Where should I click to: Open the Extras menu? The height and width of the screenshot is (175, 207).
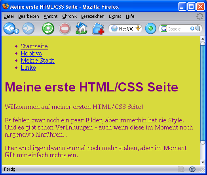115,16
